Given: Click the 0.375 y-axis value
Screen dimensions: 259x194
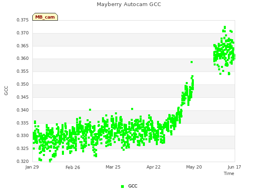Looking at the screenshot, I should click(23, 20).
